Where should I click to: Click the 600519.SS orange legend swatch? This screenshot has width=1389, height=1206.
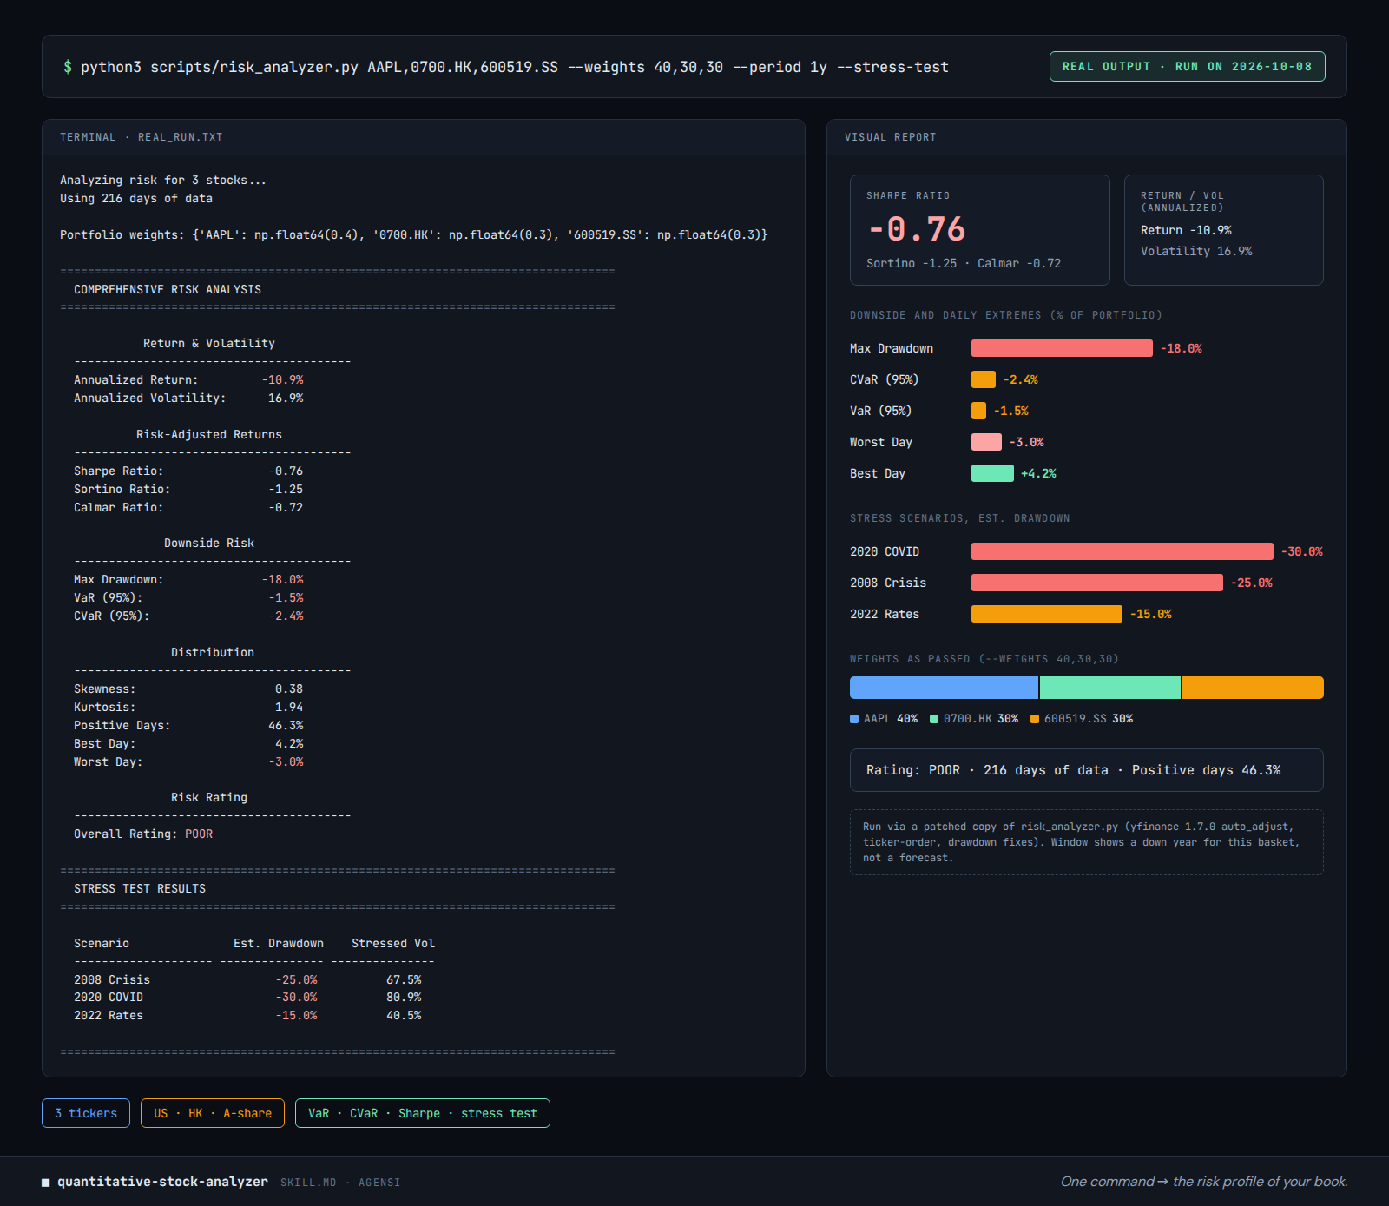(1035, 719)
